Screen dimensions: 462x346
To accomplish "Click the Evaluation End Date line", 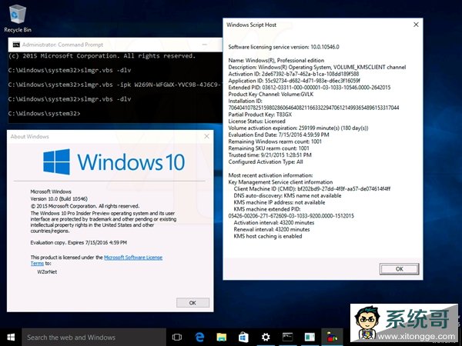I will point(279,135).
